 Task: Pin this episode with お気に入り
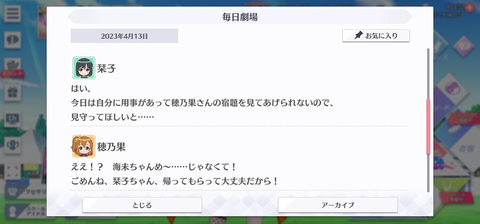click(376, 36)
